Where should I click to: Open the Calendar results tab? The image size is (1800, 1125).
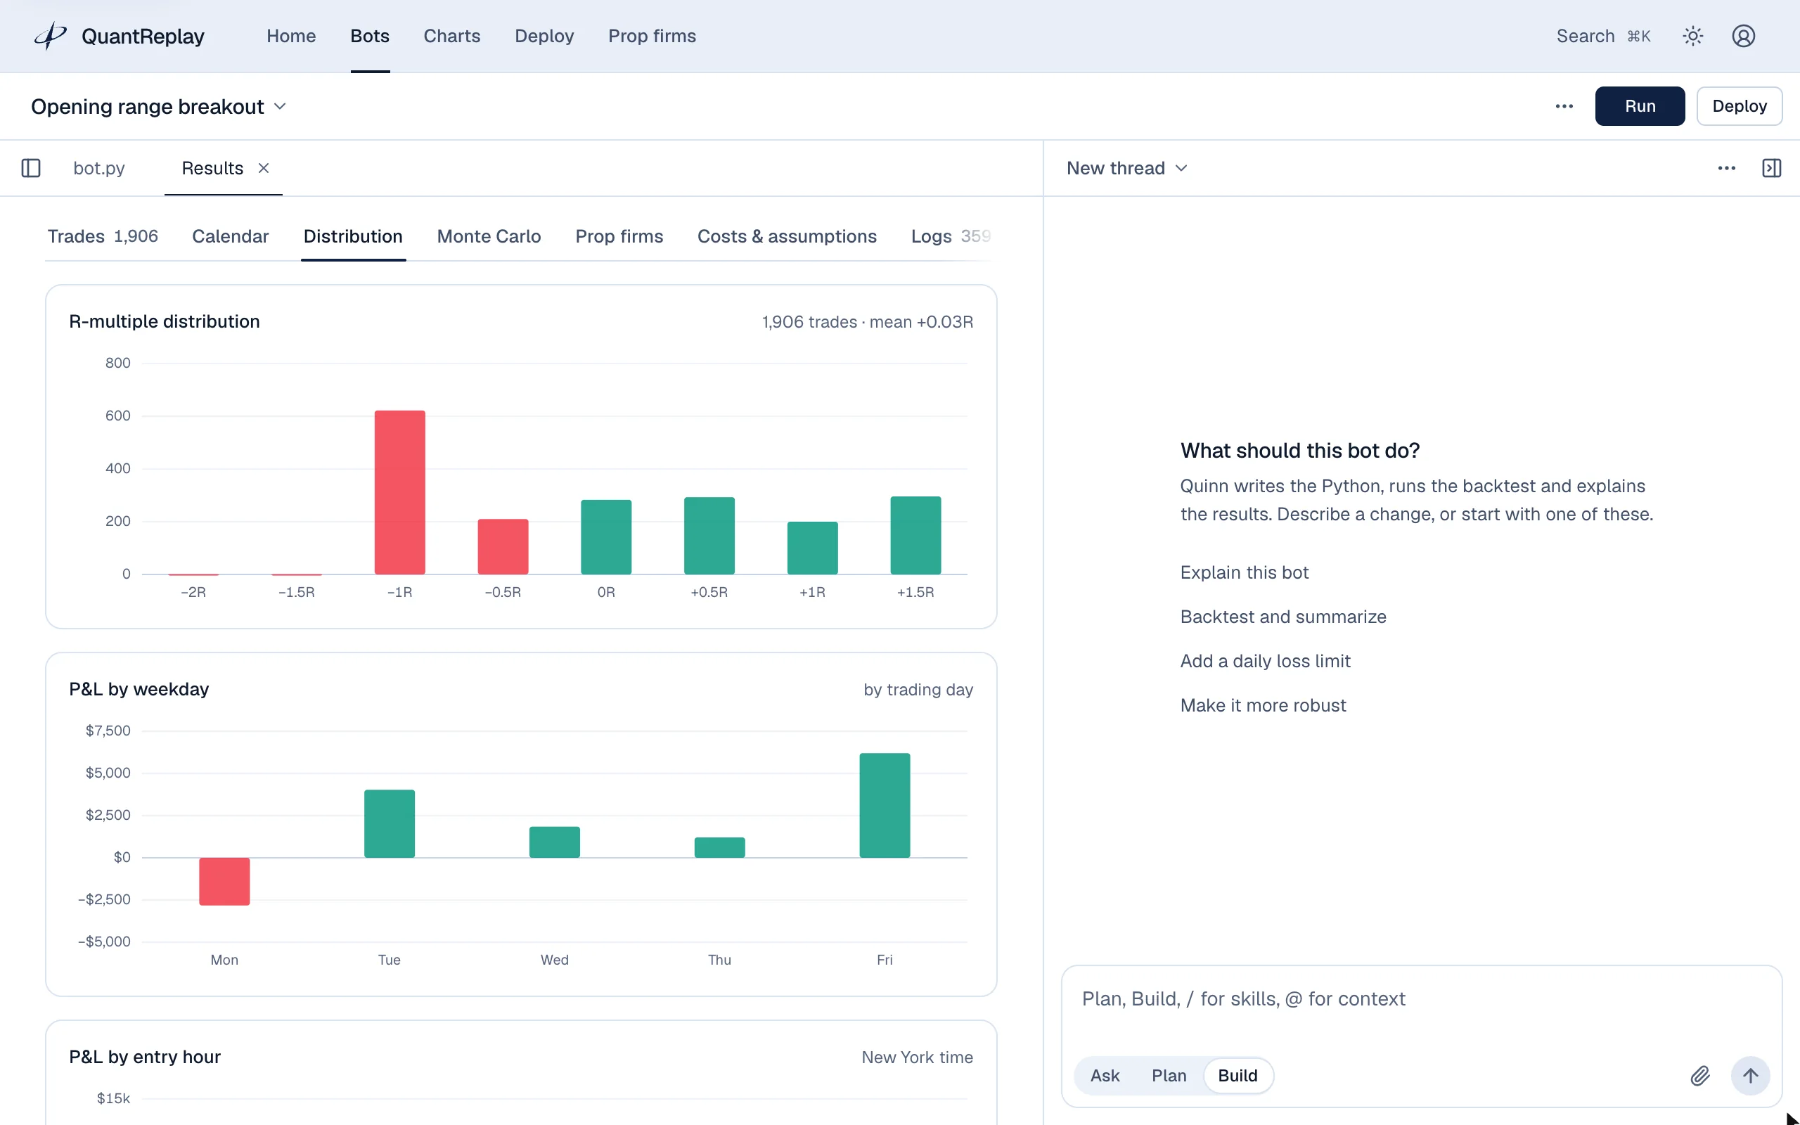tap(230, 236)
